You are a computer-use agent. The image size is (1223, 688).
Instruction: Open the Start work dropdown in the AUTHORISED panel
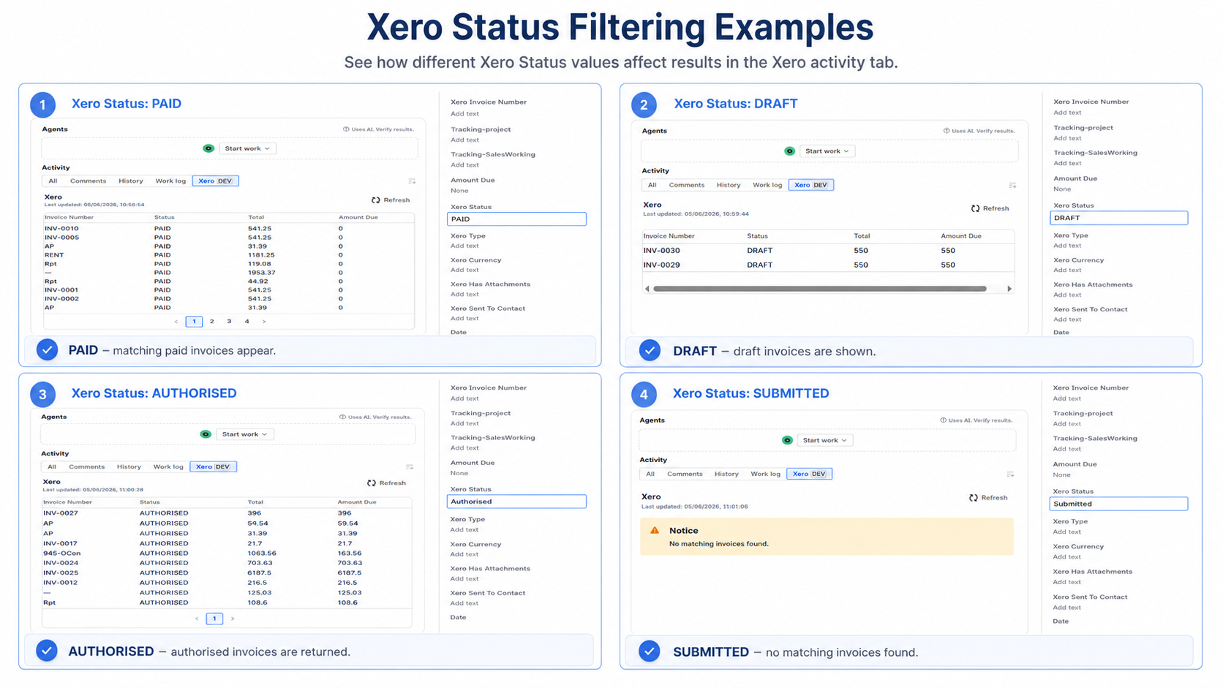click(245, 434)
